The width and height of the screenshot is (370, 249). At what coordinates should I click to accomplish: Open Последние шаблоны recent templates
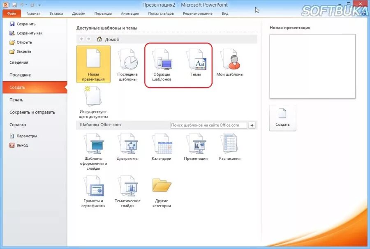click(127, 65)
